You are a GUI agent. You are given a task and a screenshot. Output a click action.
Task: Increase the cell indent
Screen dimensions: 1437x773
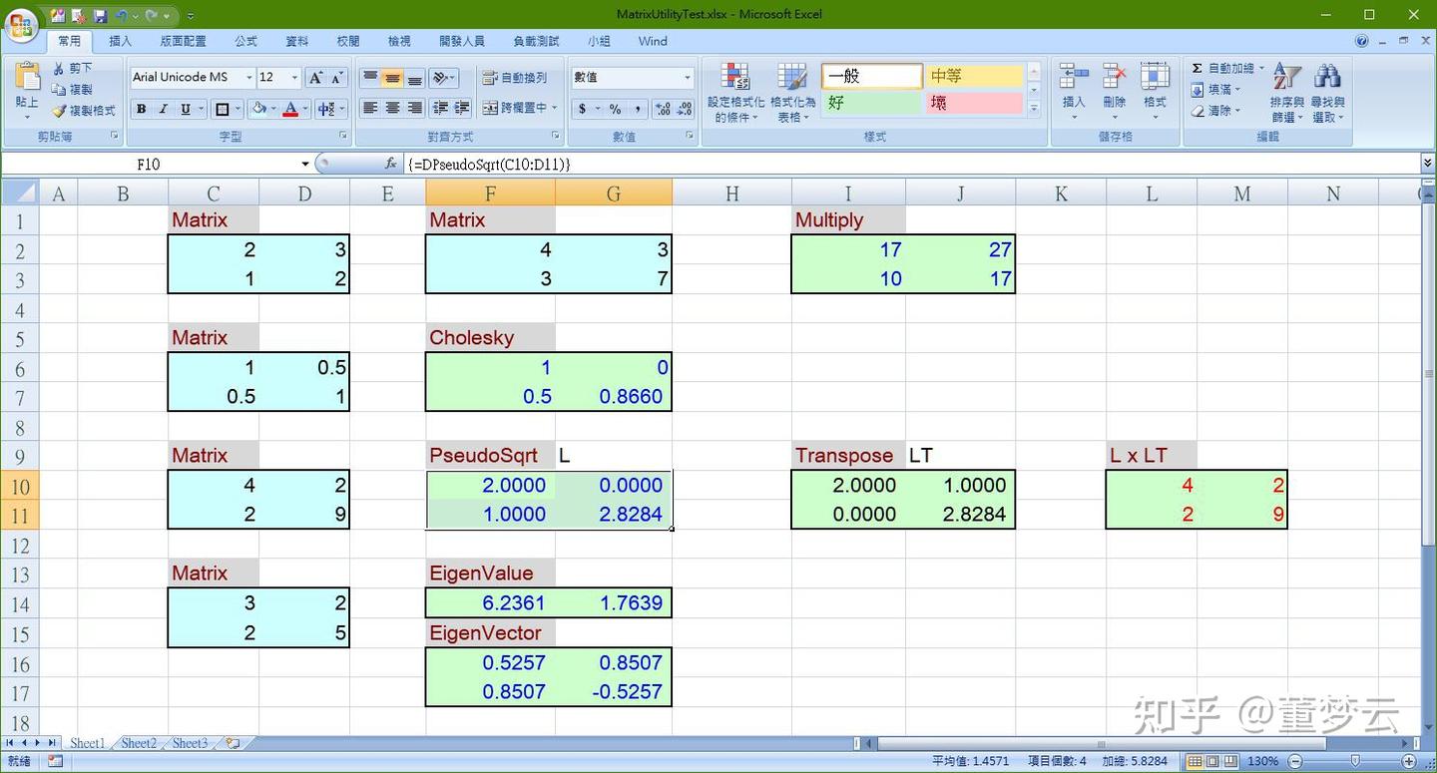462,108
